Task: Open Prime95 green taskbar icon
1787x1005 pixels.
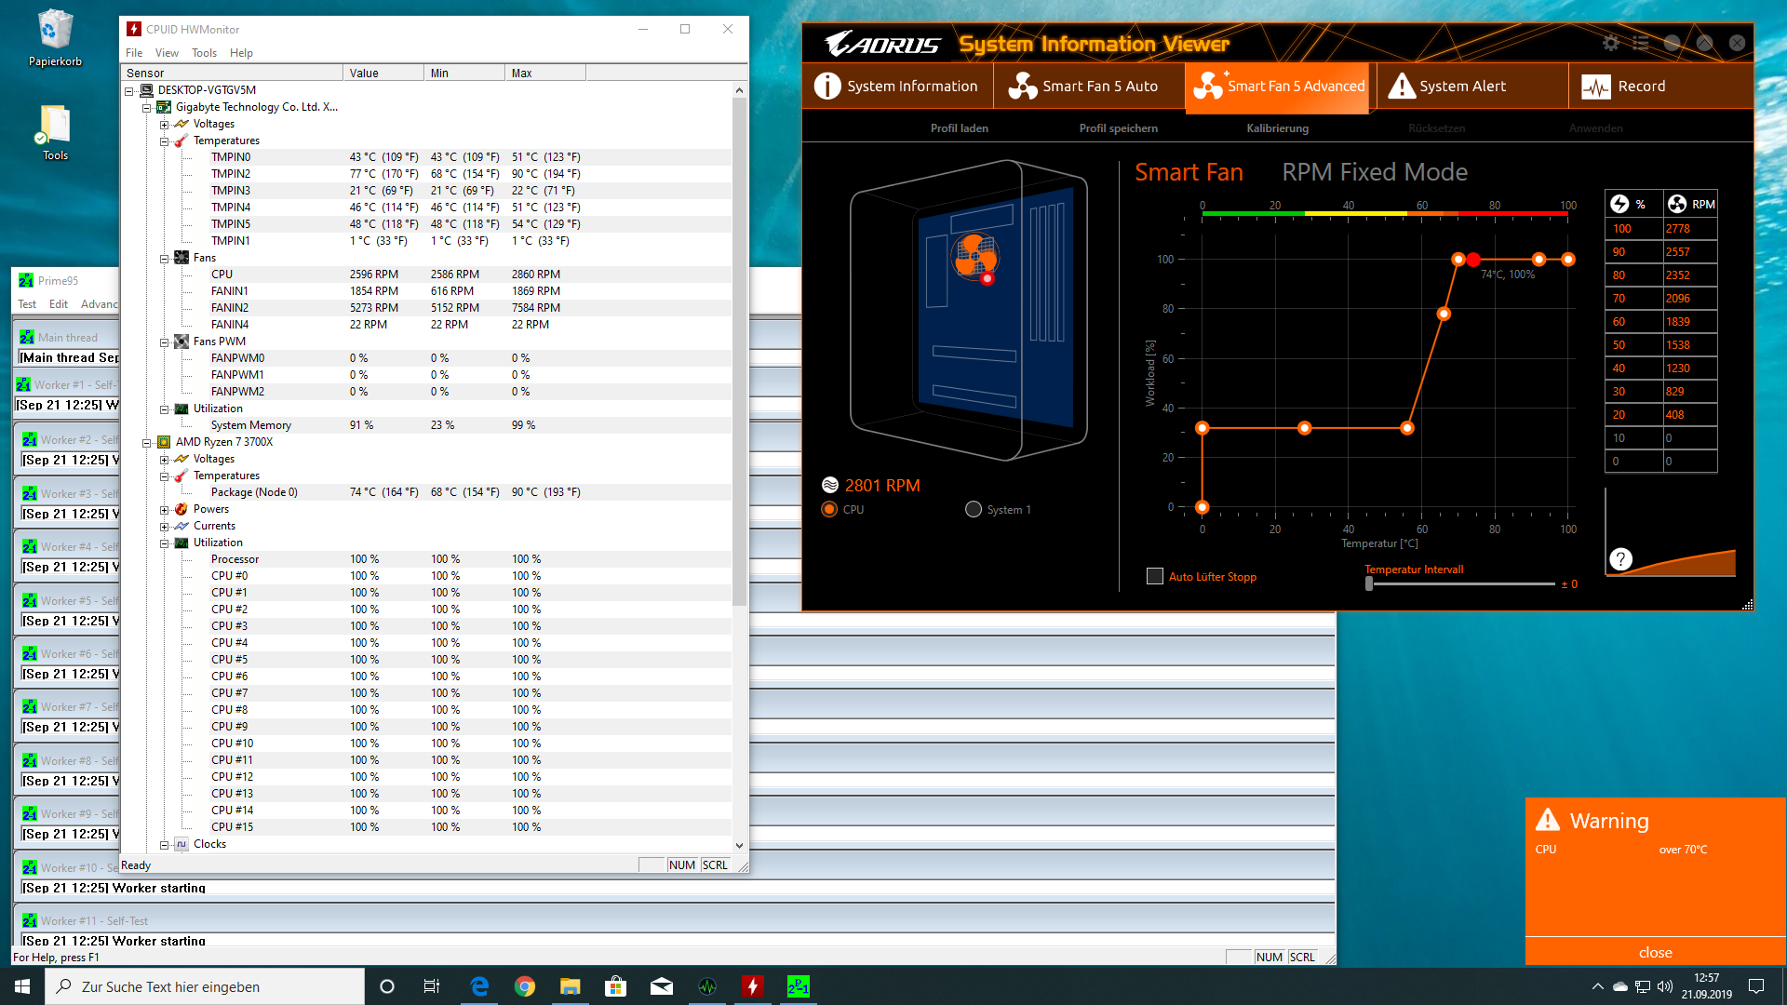Action: click(799, 986)
